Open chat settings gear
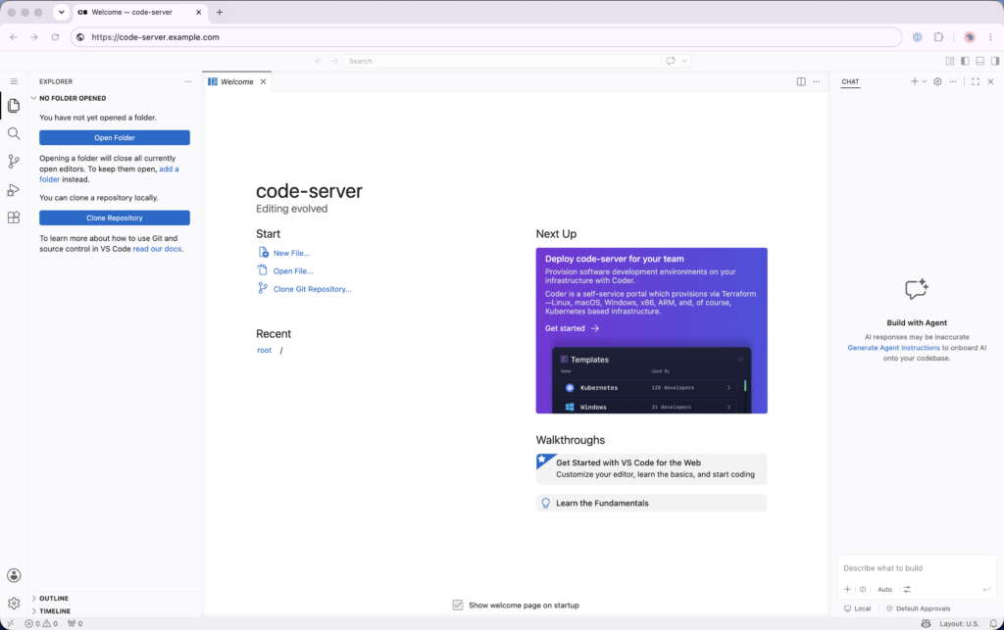1004x630 pixels. (937, 81)
